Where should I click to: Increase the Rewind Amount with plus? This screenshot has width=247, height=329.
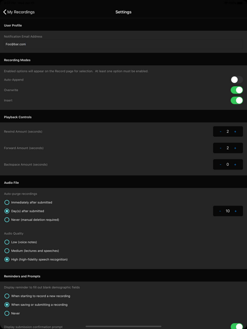pos(235,132)
